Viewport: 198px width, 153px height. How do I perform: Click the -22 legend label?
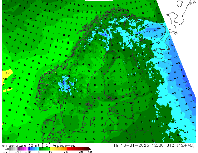[18, 152]
